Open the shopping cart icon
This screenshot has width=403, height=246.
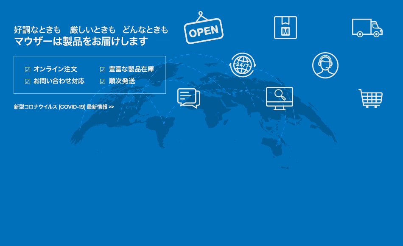coord(371,98)
